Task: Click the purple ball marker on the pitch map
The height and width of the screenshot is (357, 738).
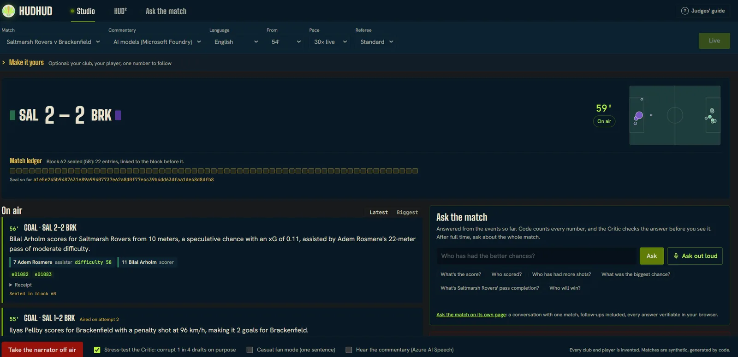Action: click(639, 115)
